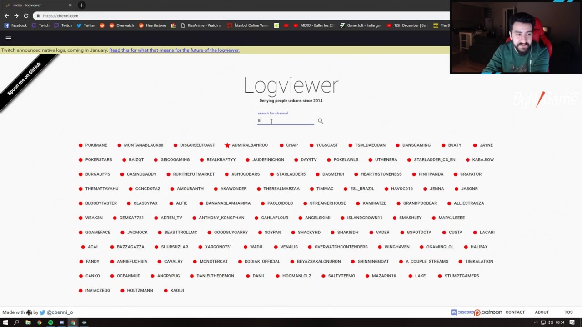Open the CONTACT page
This screenshot has width=582, height=327.
pyautogui.click(x=515, y=312)
